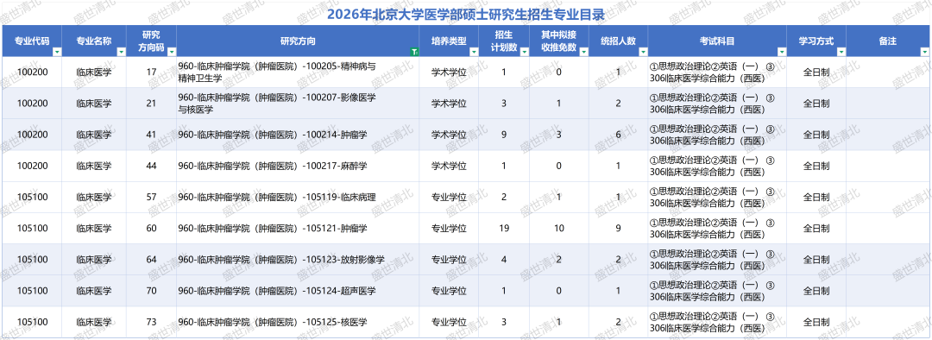Open the 专业名称 column filter dropdown
This screenshot has width=932, height=340.
[x=122, y=53]
